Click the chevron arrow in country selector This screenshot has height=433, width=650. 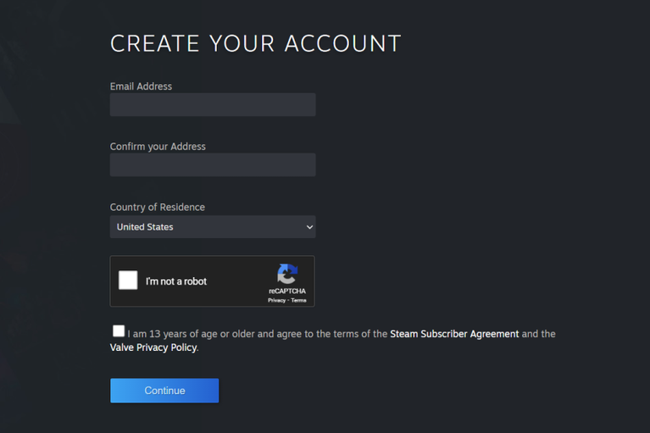[x=309, y=227]
